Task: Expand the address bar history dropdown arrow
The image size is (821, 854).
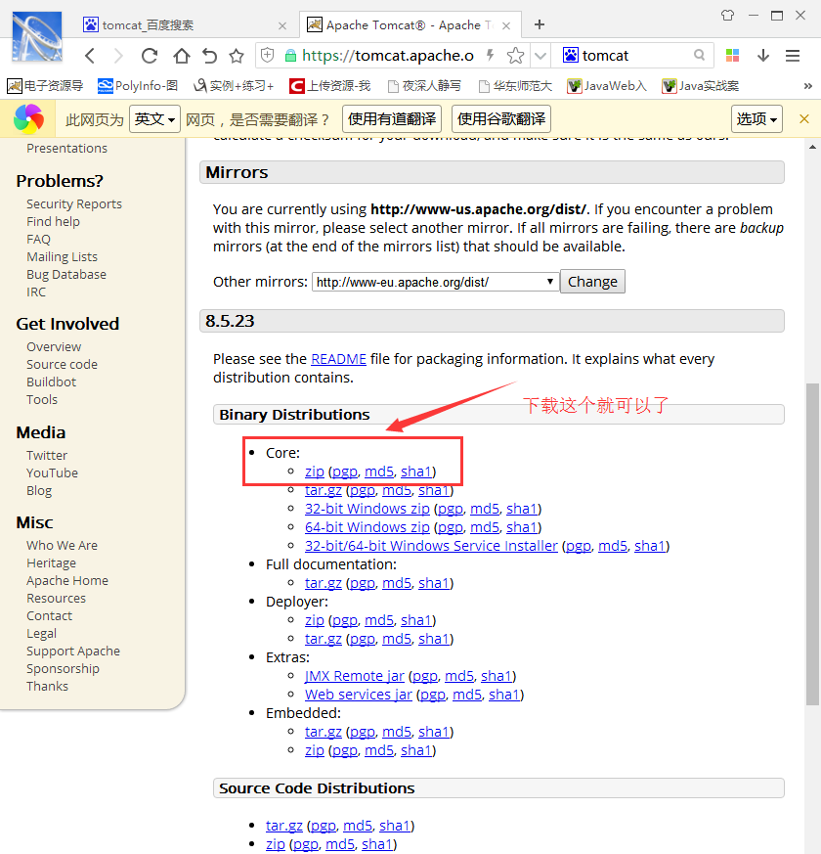Action: [x=540, y=56]
